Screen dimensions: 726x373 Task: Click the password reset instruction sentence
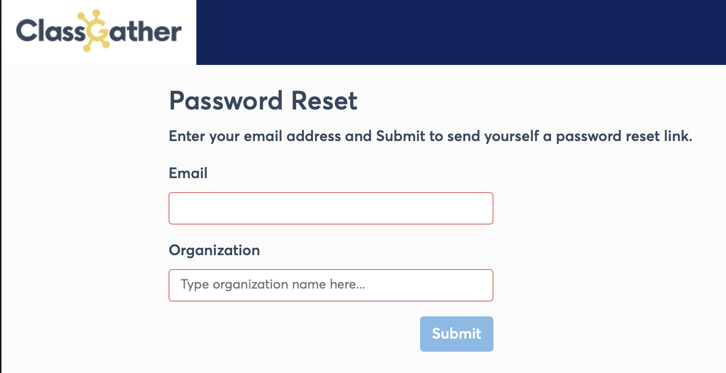430,136
